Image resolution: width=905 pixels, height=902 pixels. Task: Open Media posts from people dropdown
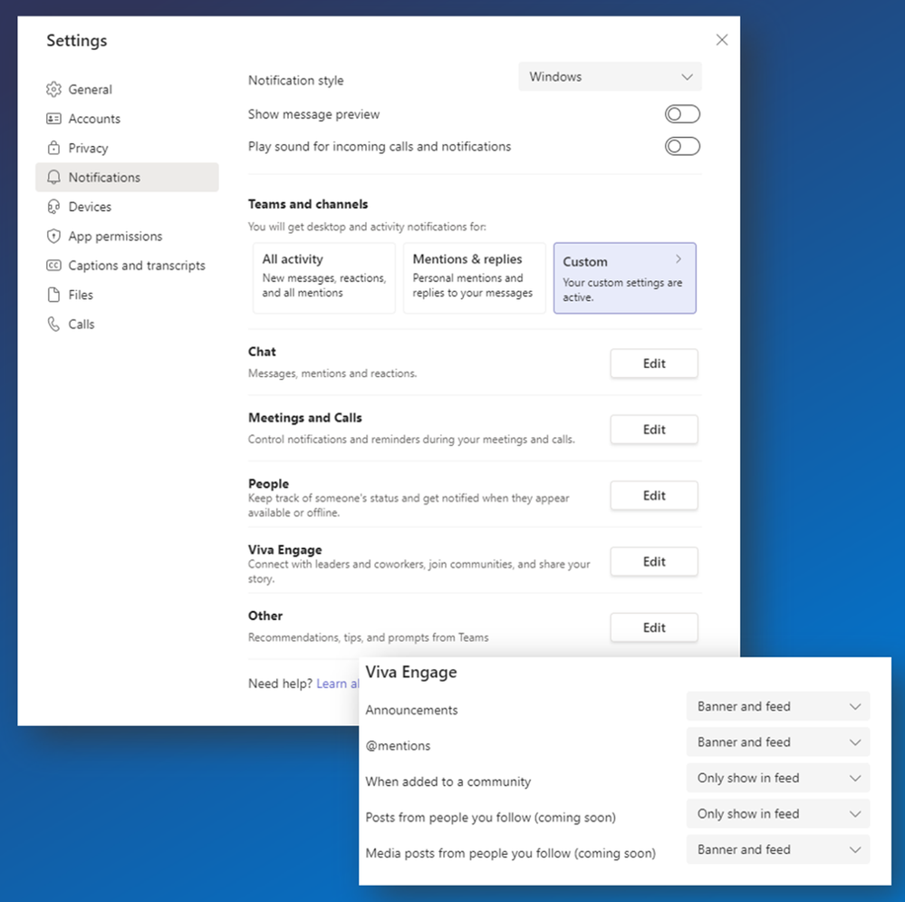click(777, 849)
